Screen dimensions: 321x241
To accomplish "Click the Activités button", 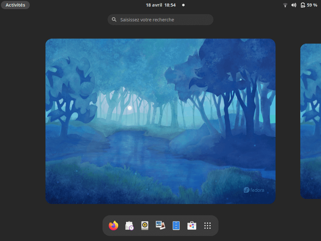I will [15, 5].
